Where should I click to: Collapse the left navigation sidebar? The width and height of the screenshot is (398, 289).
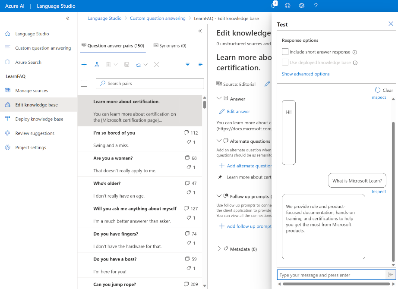[x=67, y=18]
